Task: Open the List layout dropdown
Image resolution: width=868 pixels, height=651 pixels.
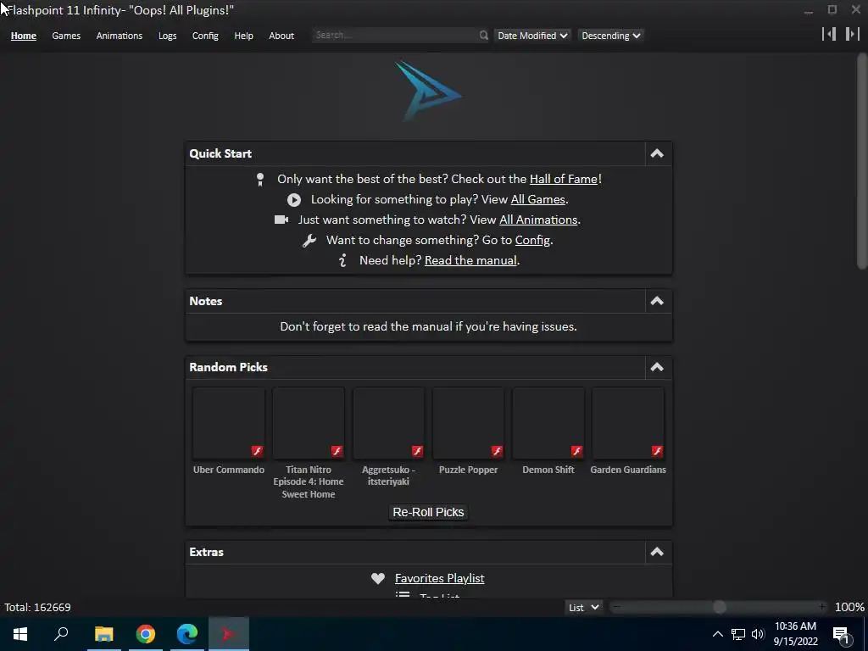Action: point(584,607)
